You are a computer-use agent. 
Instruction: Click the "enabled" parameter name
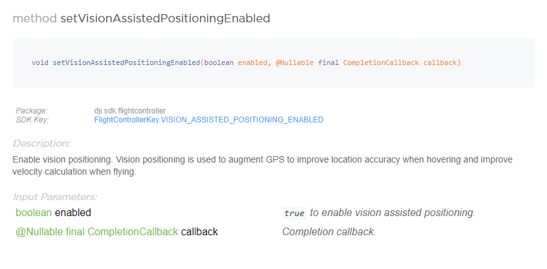coord(73,212)
